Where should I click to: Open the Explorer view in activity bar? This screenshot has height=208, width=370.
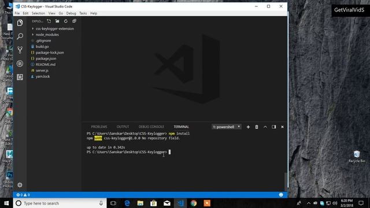coord(20,23)
